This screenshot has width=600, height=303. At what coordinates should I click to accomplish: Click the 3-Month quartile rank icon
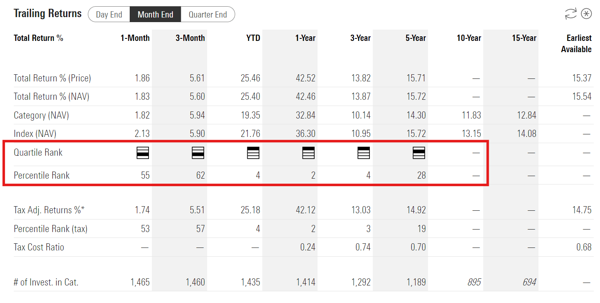(x=198, y=153)
